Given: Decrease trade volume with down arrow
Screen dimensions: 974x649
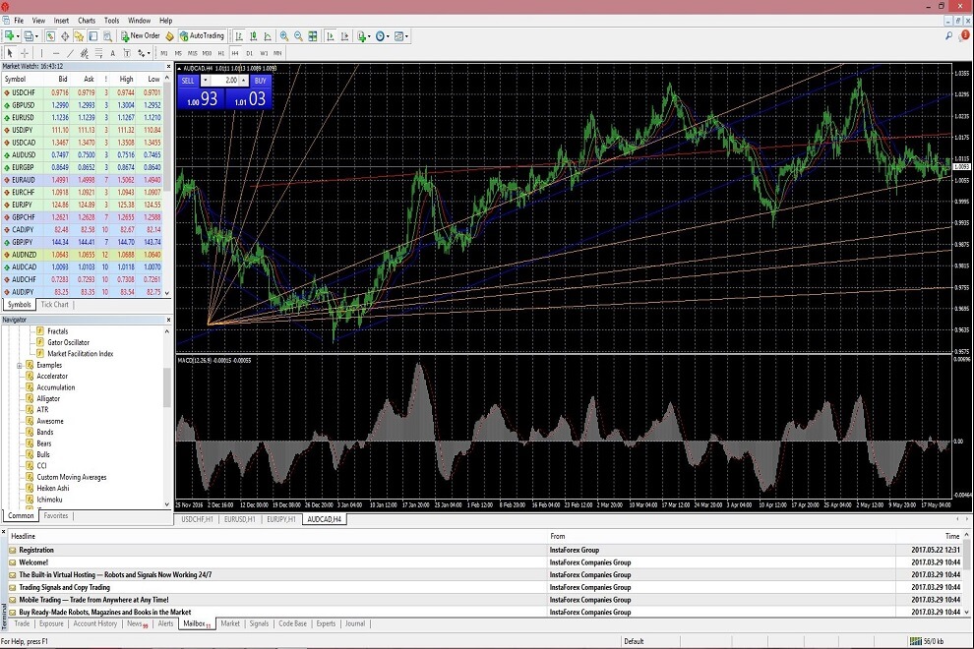Looking at the screenshot, I should click(205, 80).
